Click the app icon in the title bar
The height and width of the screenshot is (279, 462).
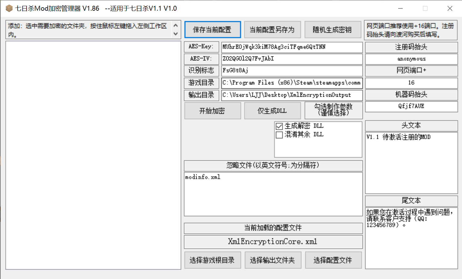pyautogui.click(x=9, y=8)
